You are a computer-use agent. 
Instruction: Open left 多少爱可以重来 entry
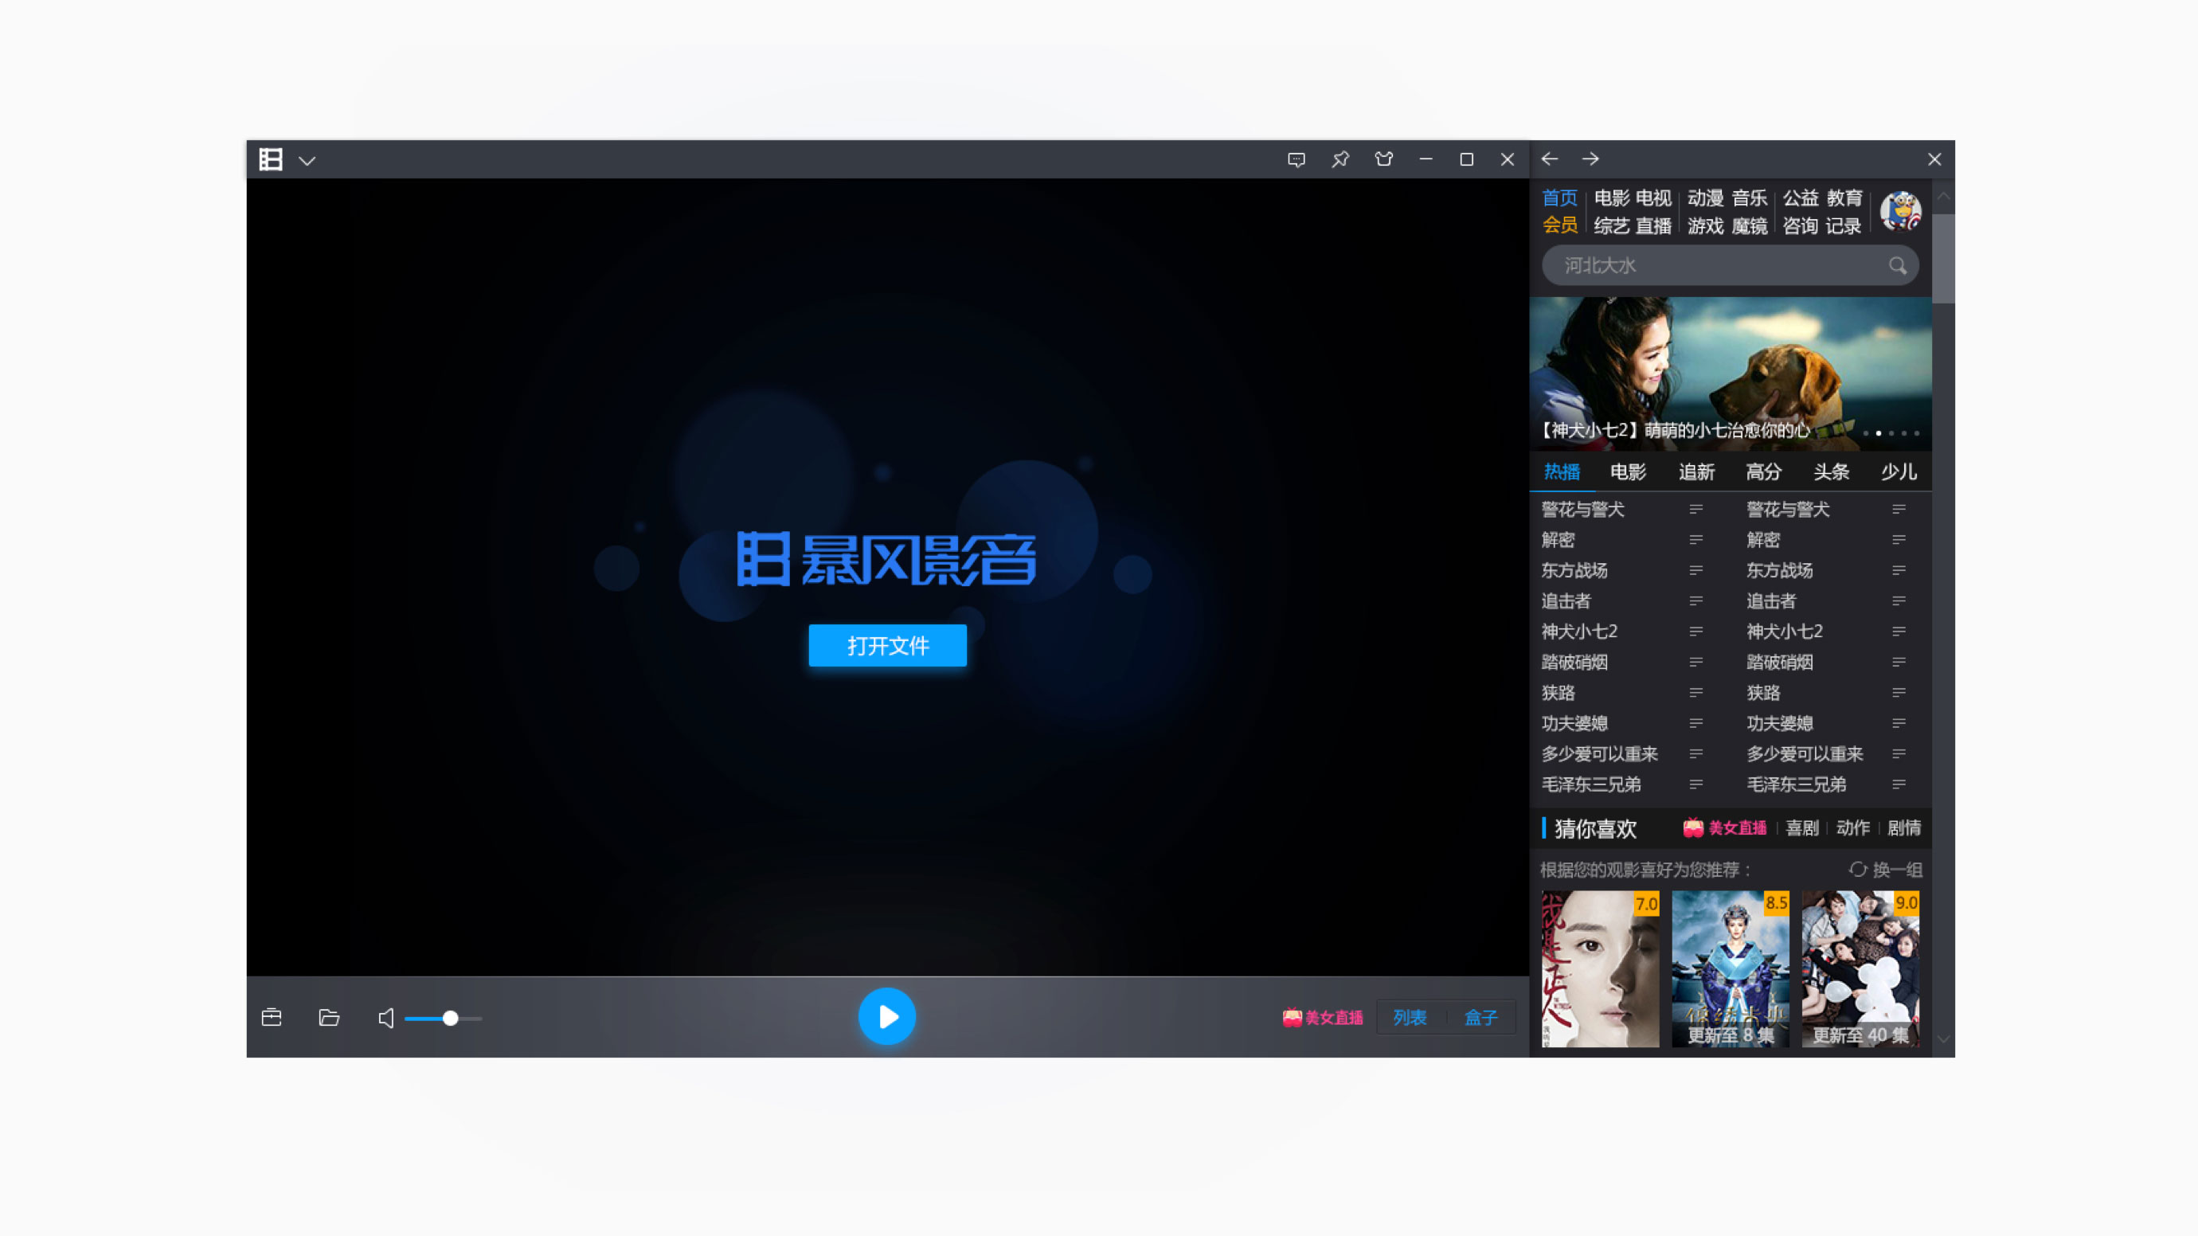pos(1600,754)
